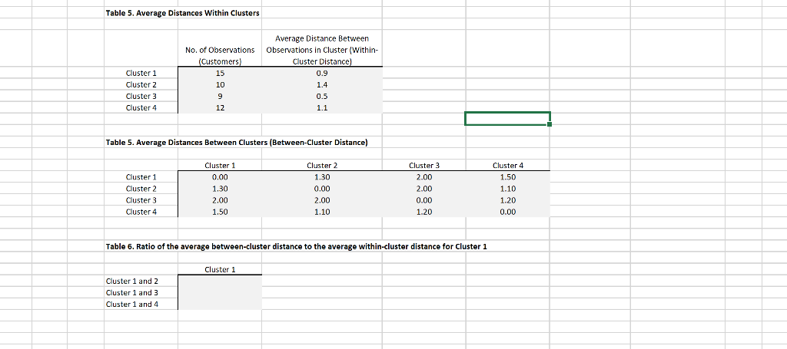Select the 'Cluster 1 and 2' row label

coord(132,282)
